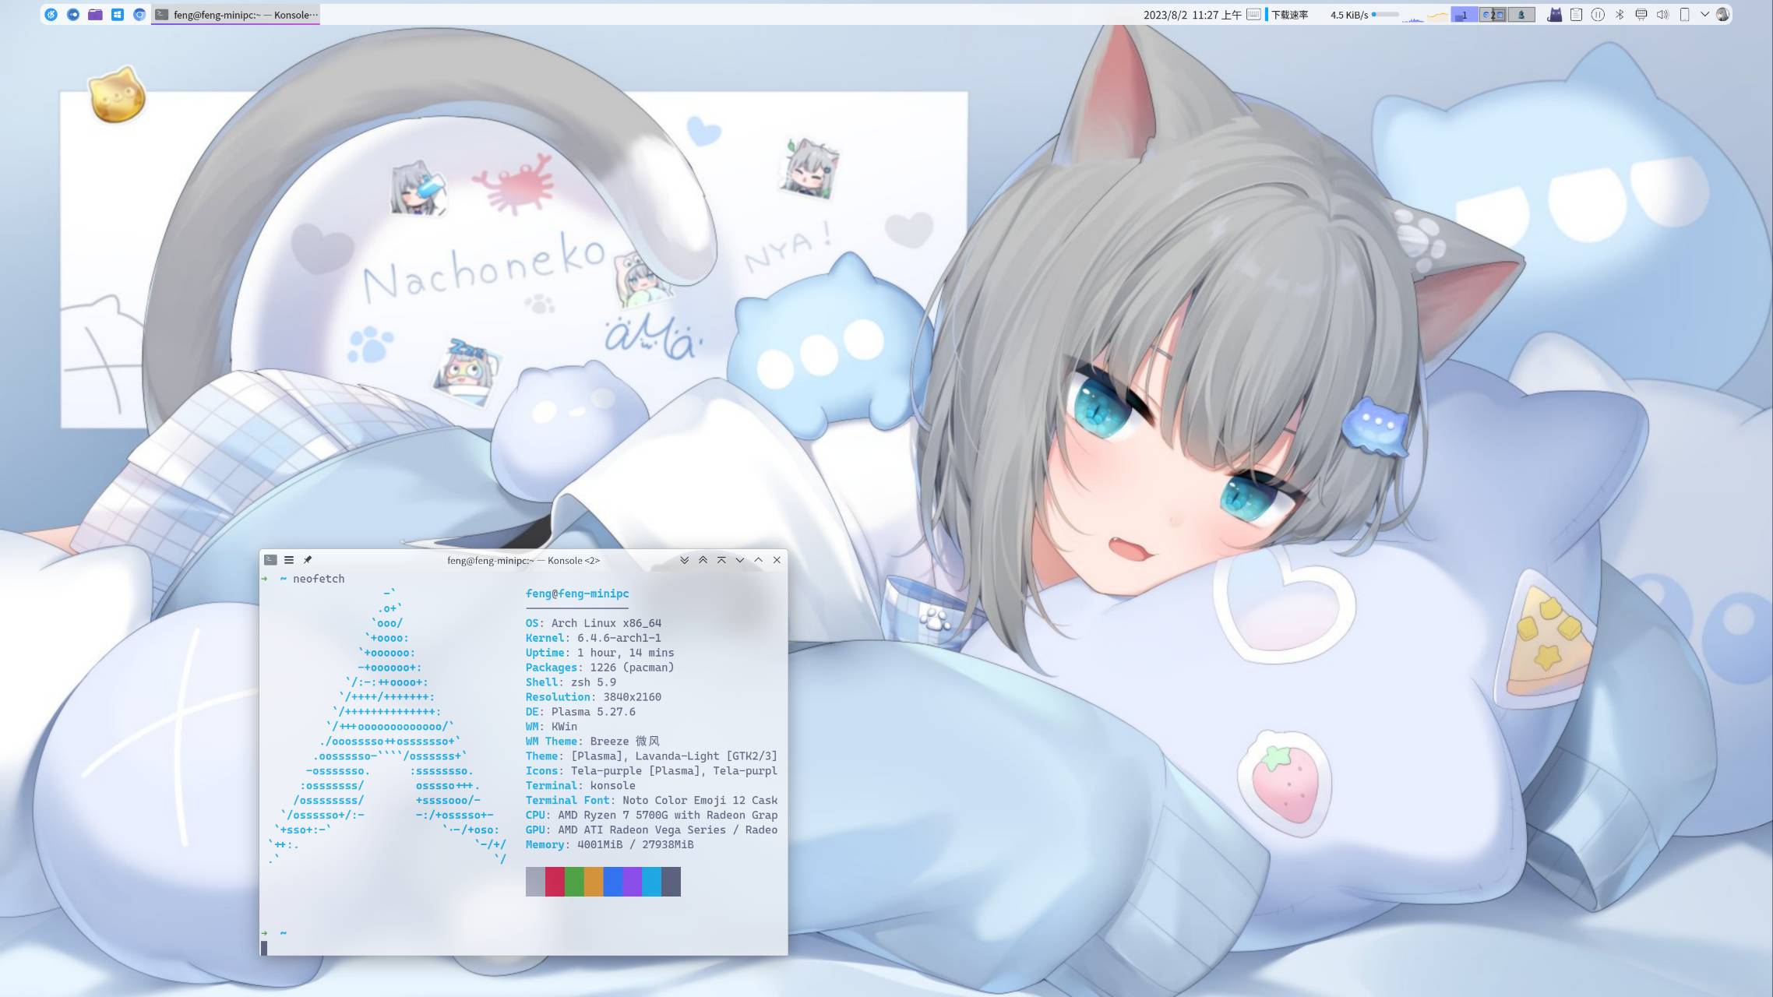
Task: Click the Terminal Font: Noto Color Emoji line
Action: [x=651, y=801]
